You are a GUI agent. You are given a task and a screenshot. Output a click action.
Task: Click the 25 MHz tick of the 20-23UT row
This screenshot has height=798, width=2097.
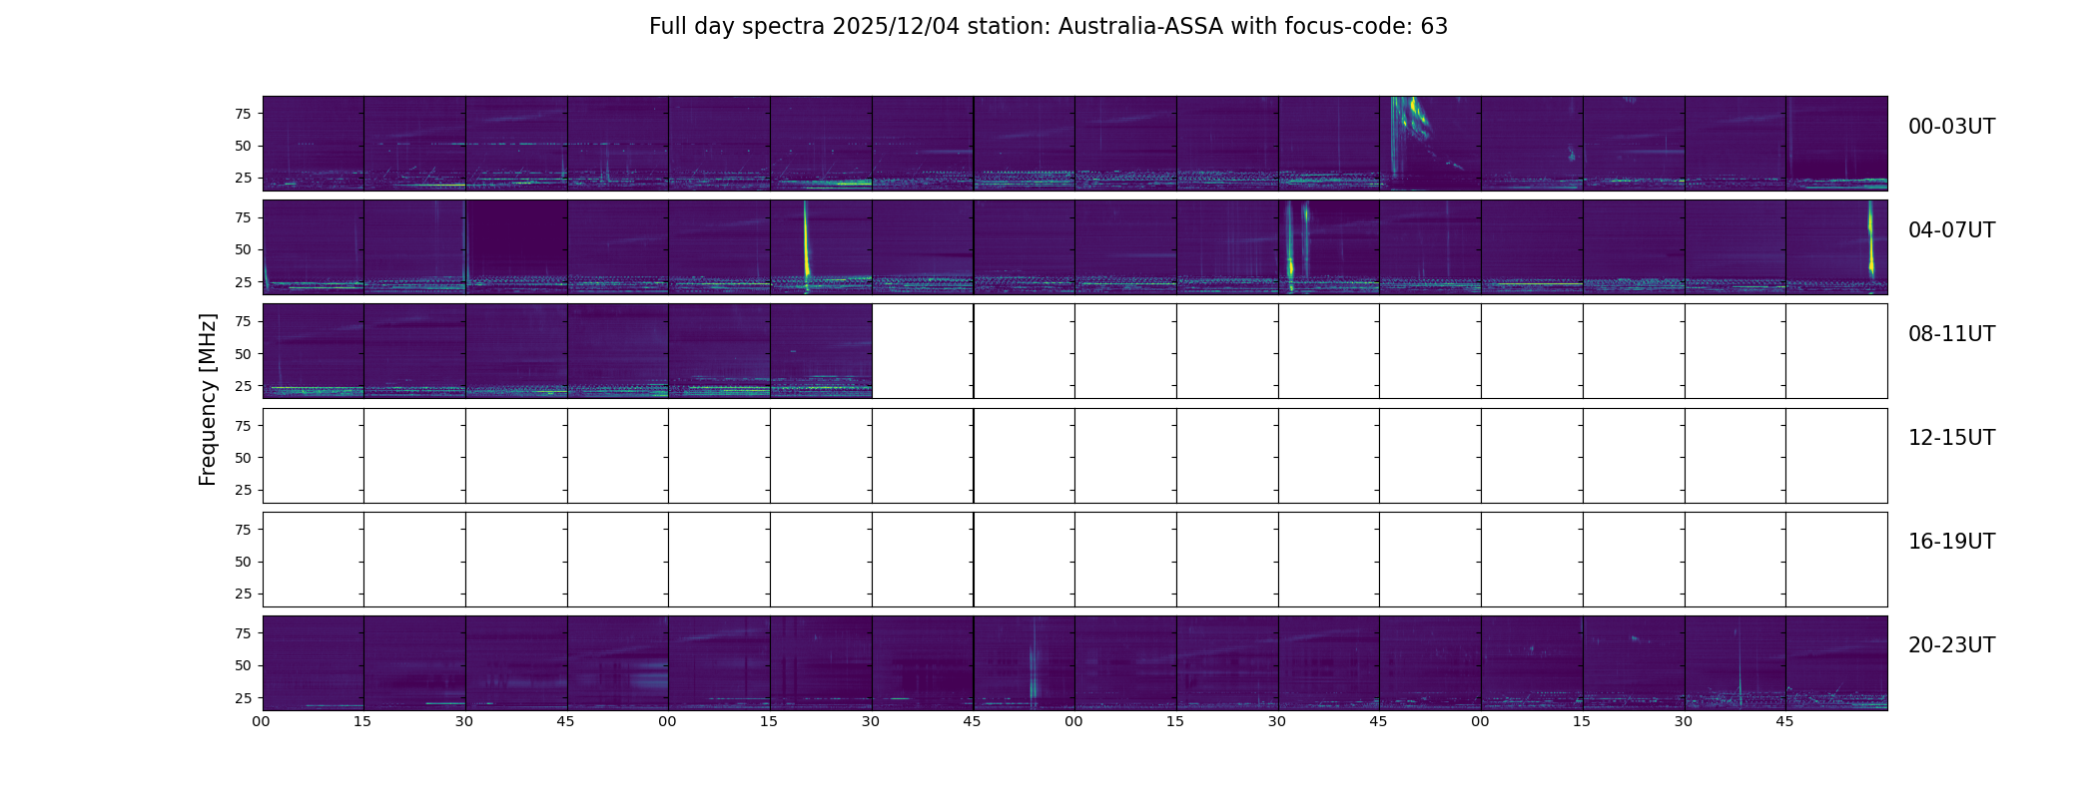(x=243, y=698)
